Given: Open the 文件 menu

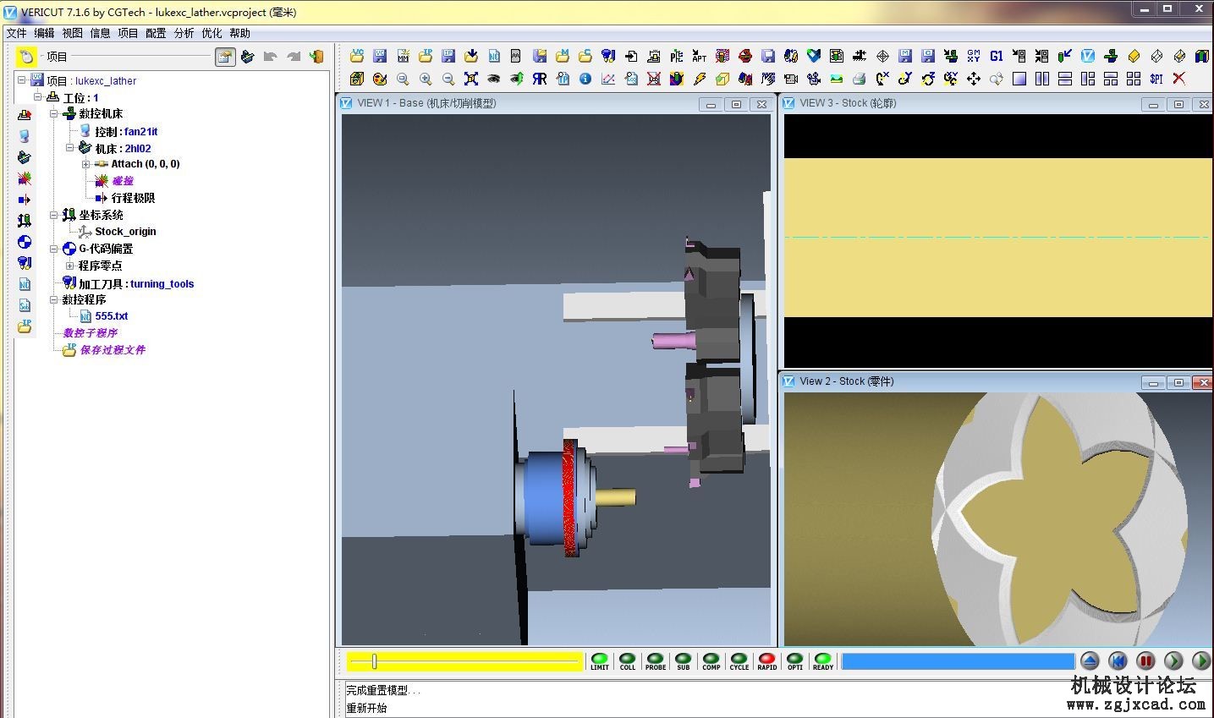Looking at the screenshot, I should [x=17, y=33].
